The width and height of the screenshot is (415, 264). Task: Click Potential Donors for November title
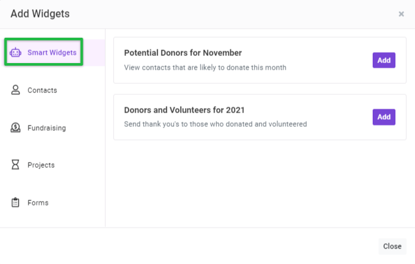[183, 53]
